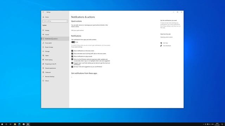Open Task View on the taskbar
The image size is (225, 126).
pos(11,124)
